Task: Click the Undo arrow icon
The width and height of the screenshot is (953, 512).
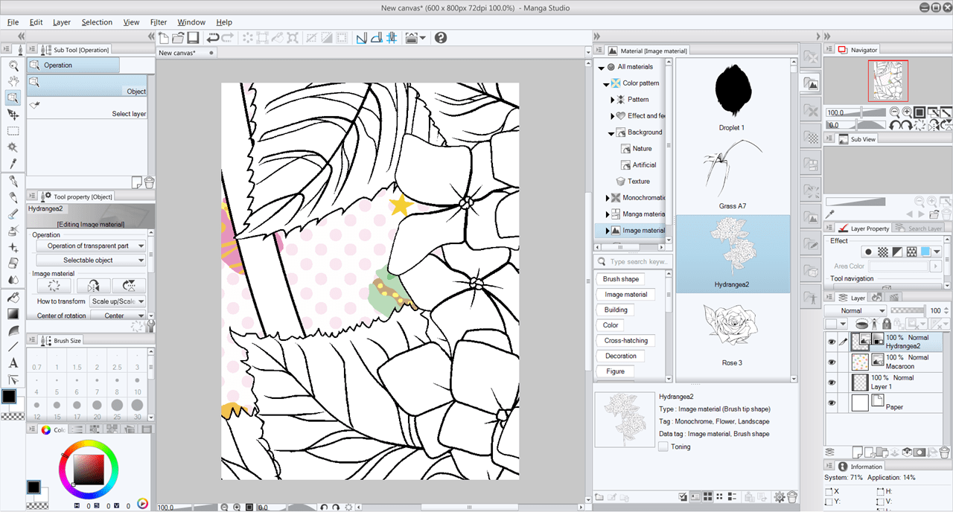Action: click(x=213, y=37)
